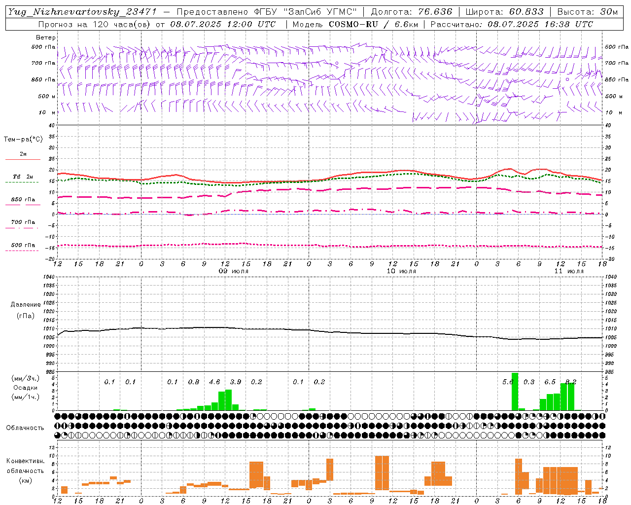Viewport: 631px width, 505px height.
Task: Click the '11 июля' date label
Action: (x=569, y=271)
